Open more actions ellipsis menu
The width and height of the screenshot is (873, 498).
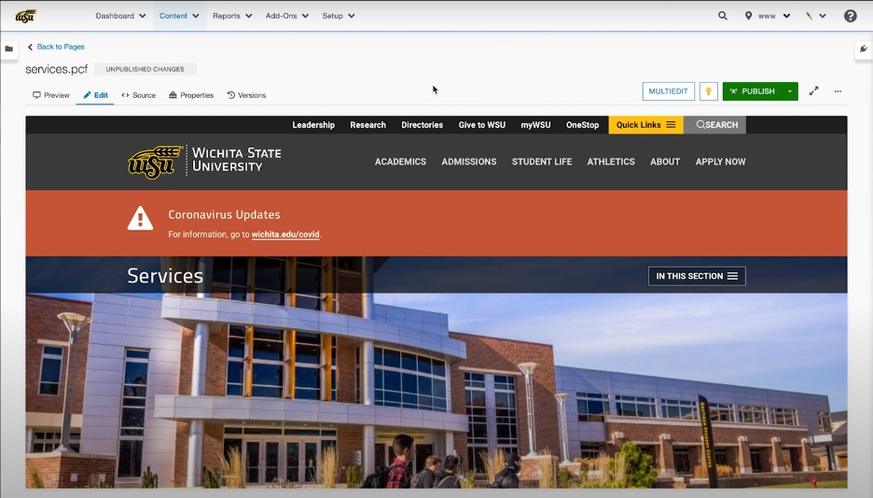(x=838, y=91)
